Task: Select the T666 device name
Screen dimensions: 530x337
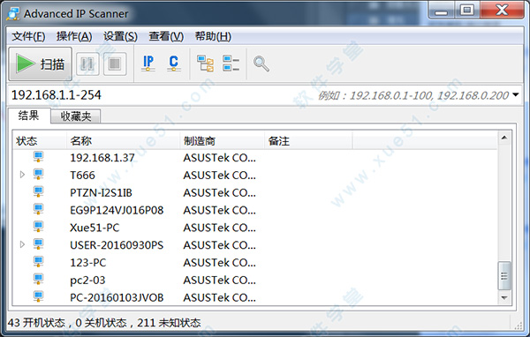Action: (82, 176)
